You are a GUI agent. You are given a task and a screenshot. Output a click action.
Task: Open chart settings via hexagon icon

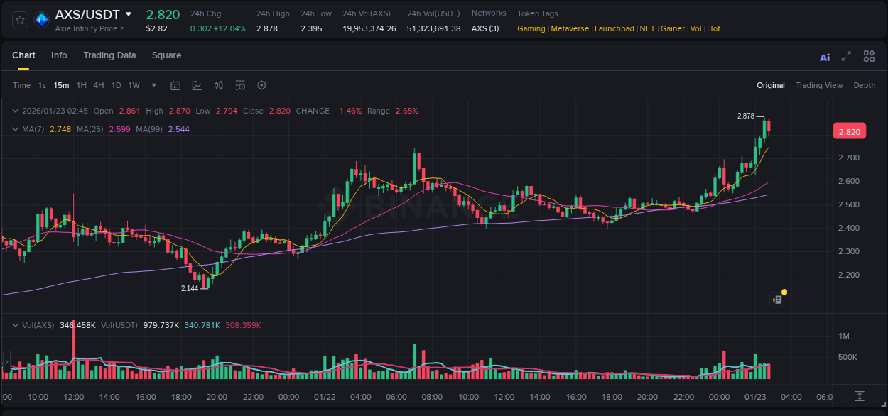point(261,85)
